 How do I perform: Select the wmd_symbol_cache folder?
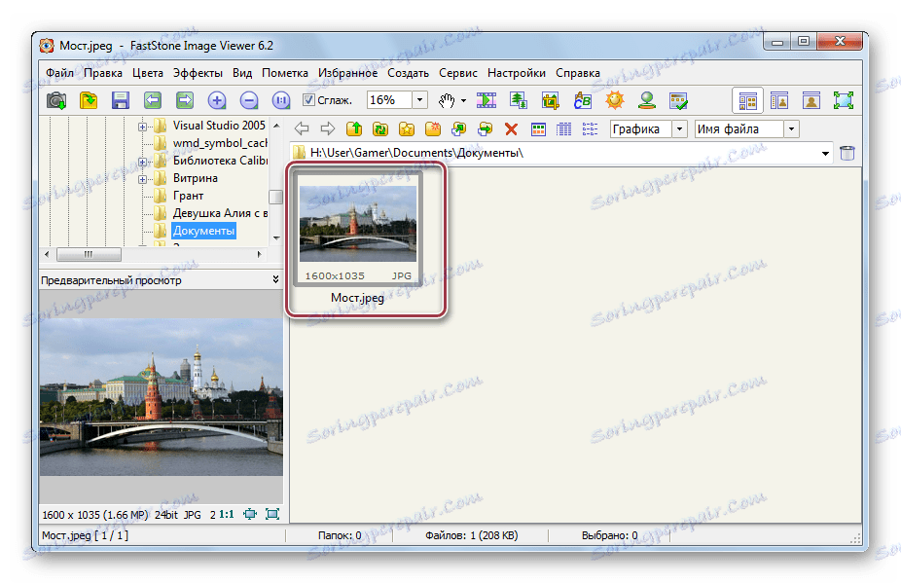[x=220, y=142]
